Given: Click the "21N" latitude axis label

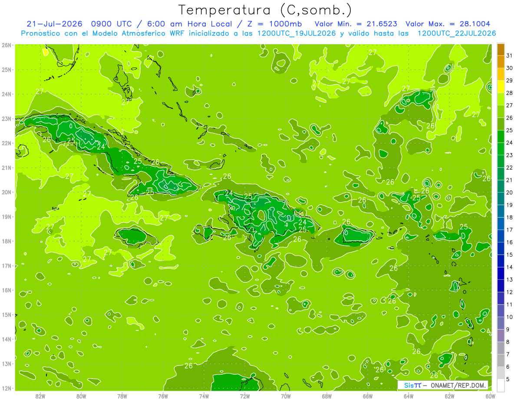Looking at the screenshot, I should pos(7,167).
